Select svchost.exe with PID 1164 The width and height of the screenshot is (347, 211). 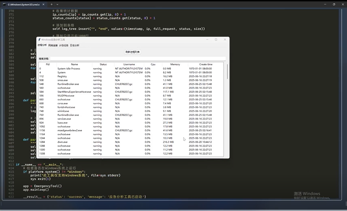pyautogui.click(x=131, y=134)
